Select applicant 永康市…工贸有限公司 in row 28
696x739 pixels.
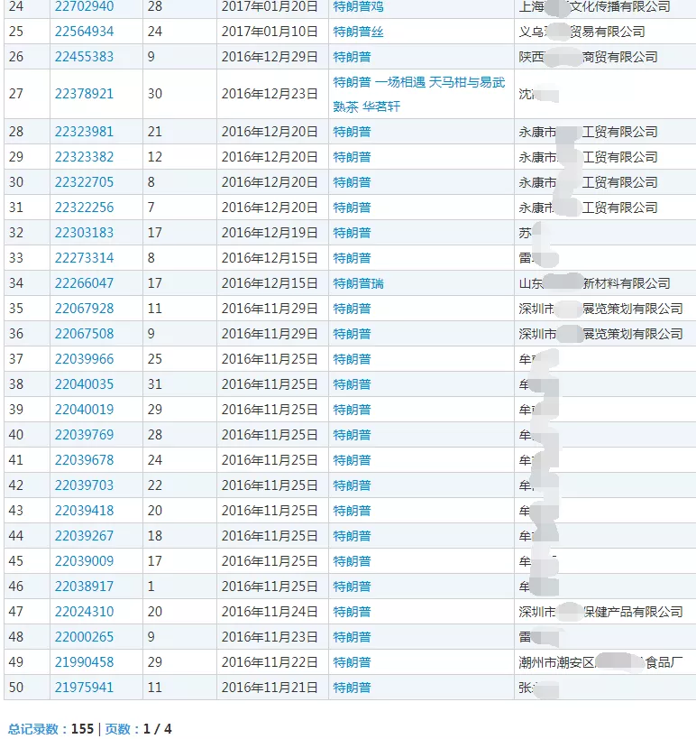click(588, 132)
